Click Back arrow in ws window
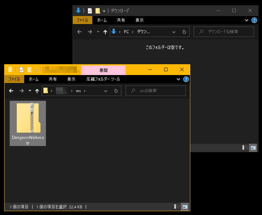The image size is (262, 215). [11, 91]
